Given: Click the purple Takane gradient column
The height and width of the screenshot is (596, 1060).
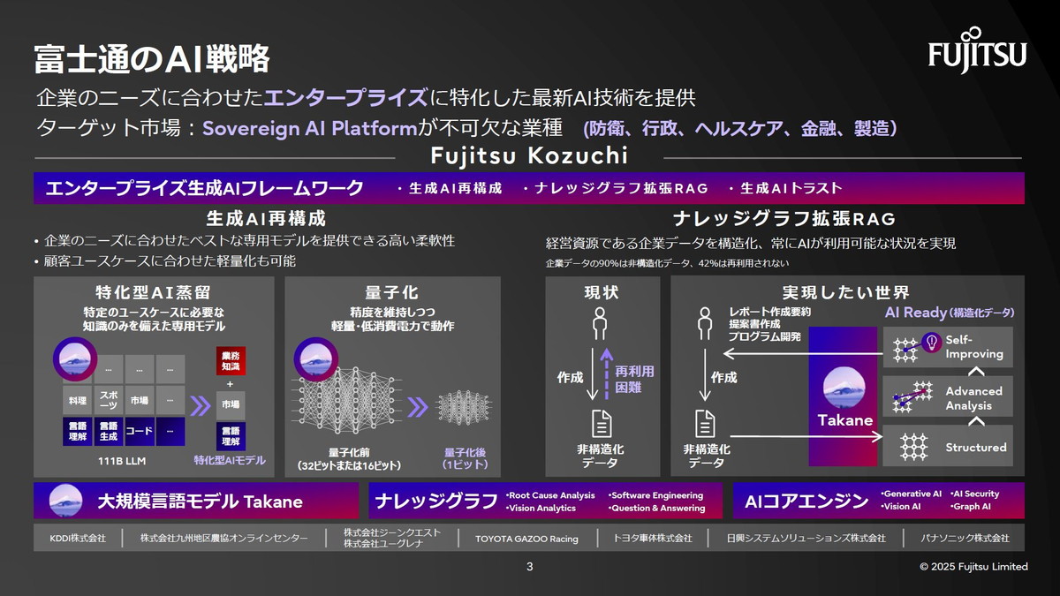Looking at the screenshot, I should (844, 396).
